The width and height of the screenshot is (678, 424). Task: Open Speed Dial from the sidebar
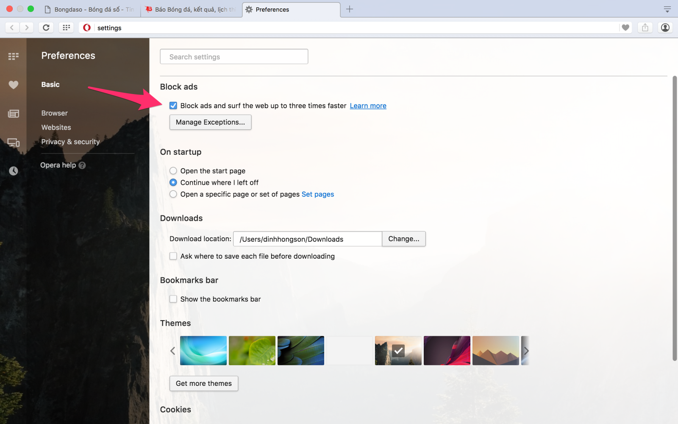pos(14,56)
